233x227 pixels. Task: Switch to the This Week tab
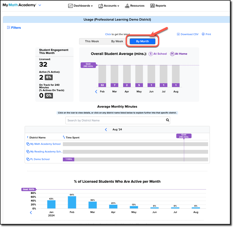92,41
